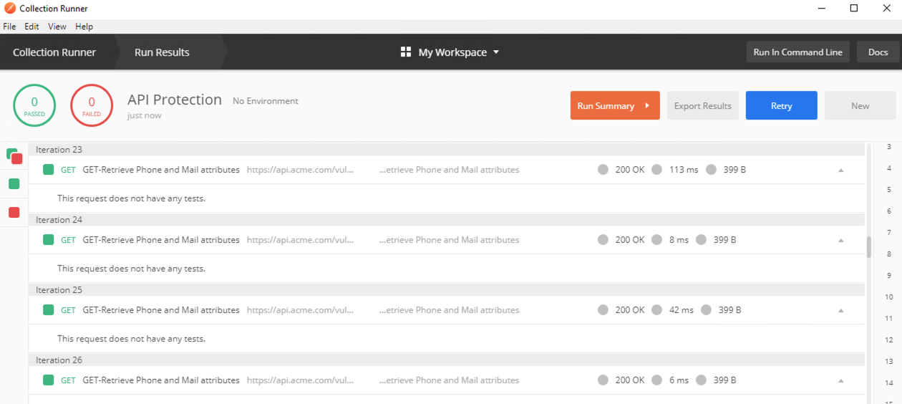Click green status square in Iteration 23
This screenshot has width=902, height=404.
(x=48, y=170)
